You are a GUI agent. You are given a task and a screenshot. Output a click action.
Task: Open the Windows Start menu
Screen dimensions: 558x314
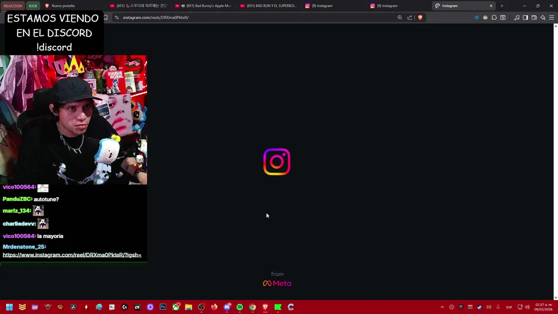coord(9,307)
